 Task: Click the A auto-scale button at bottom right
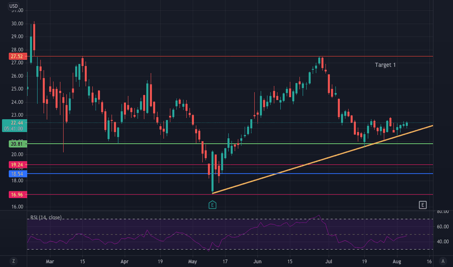443,261
